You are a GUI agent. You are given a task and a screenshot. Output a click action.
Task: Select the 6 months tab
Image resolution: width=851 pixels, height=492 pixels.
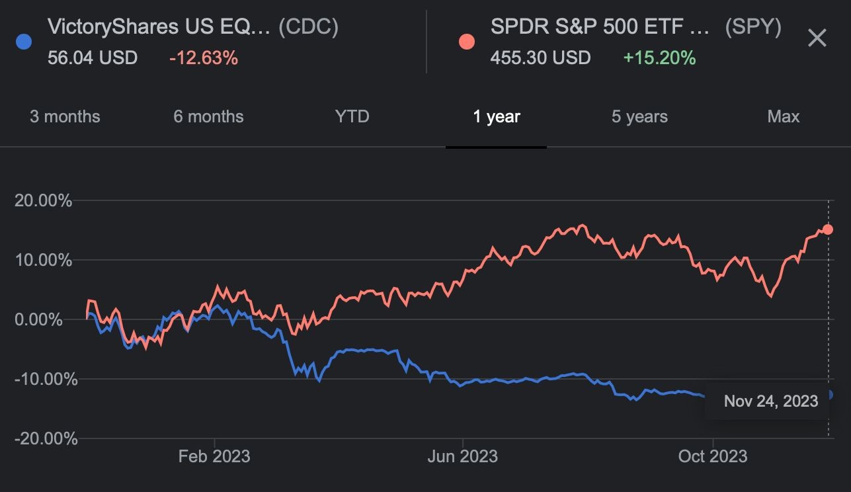tap(208, 117)
